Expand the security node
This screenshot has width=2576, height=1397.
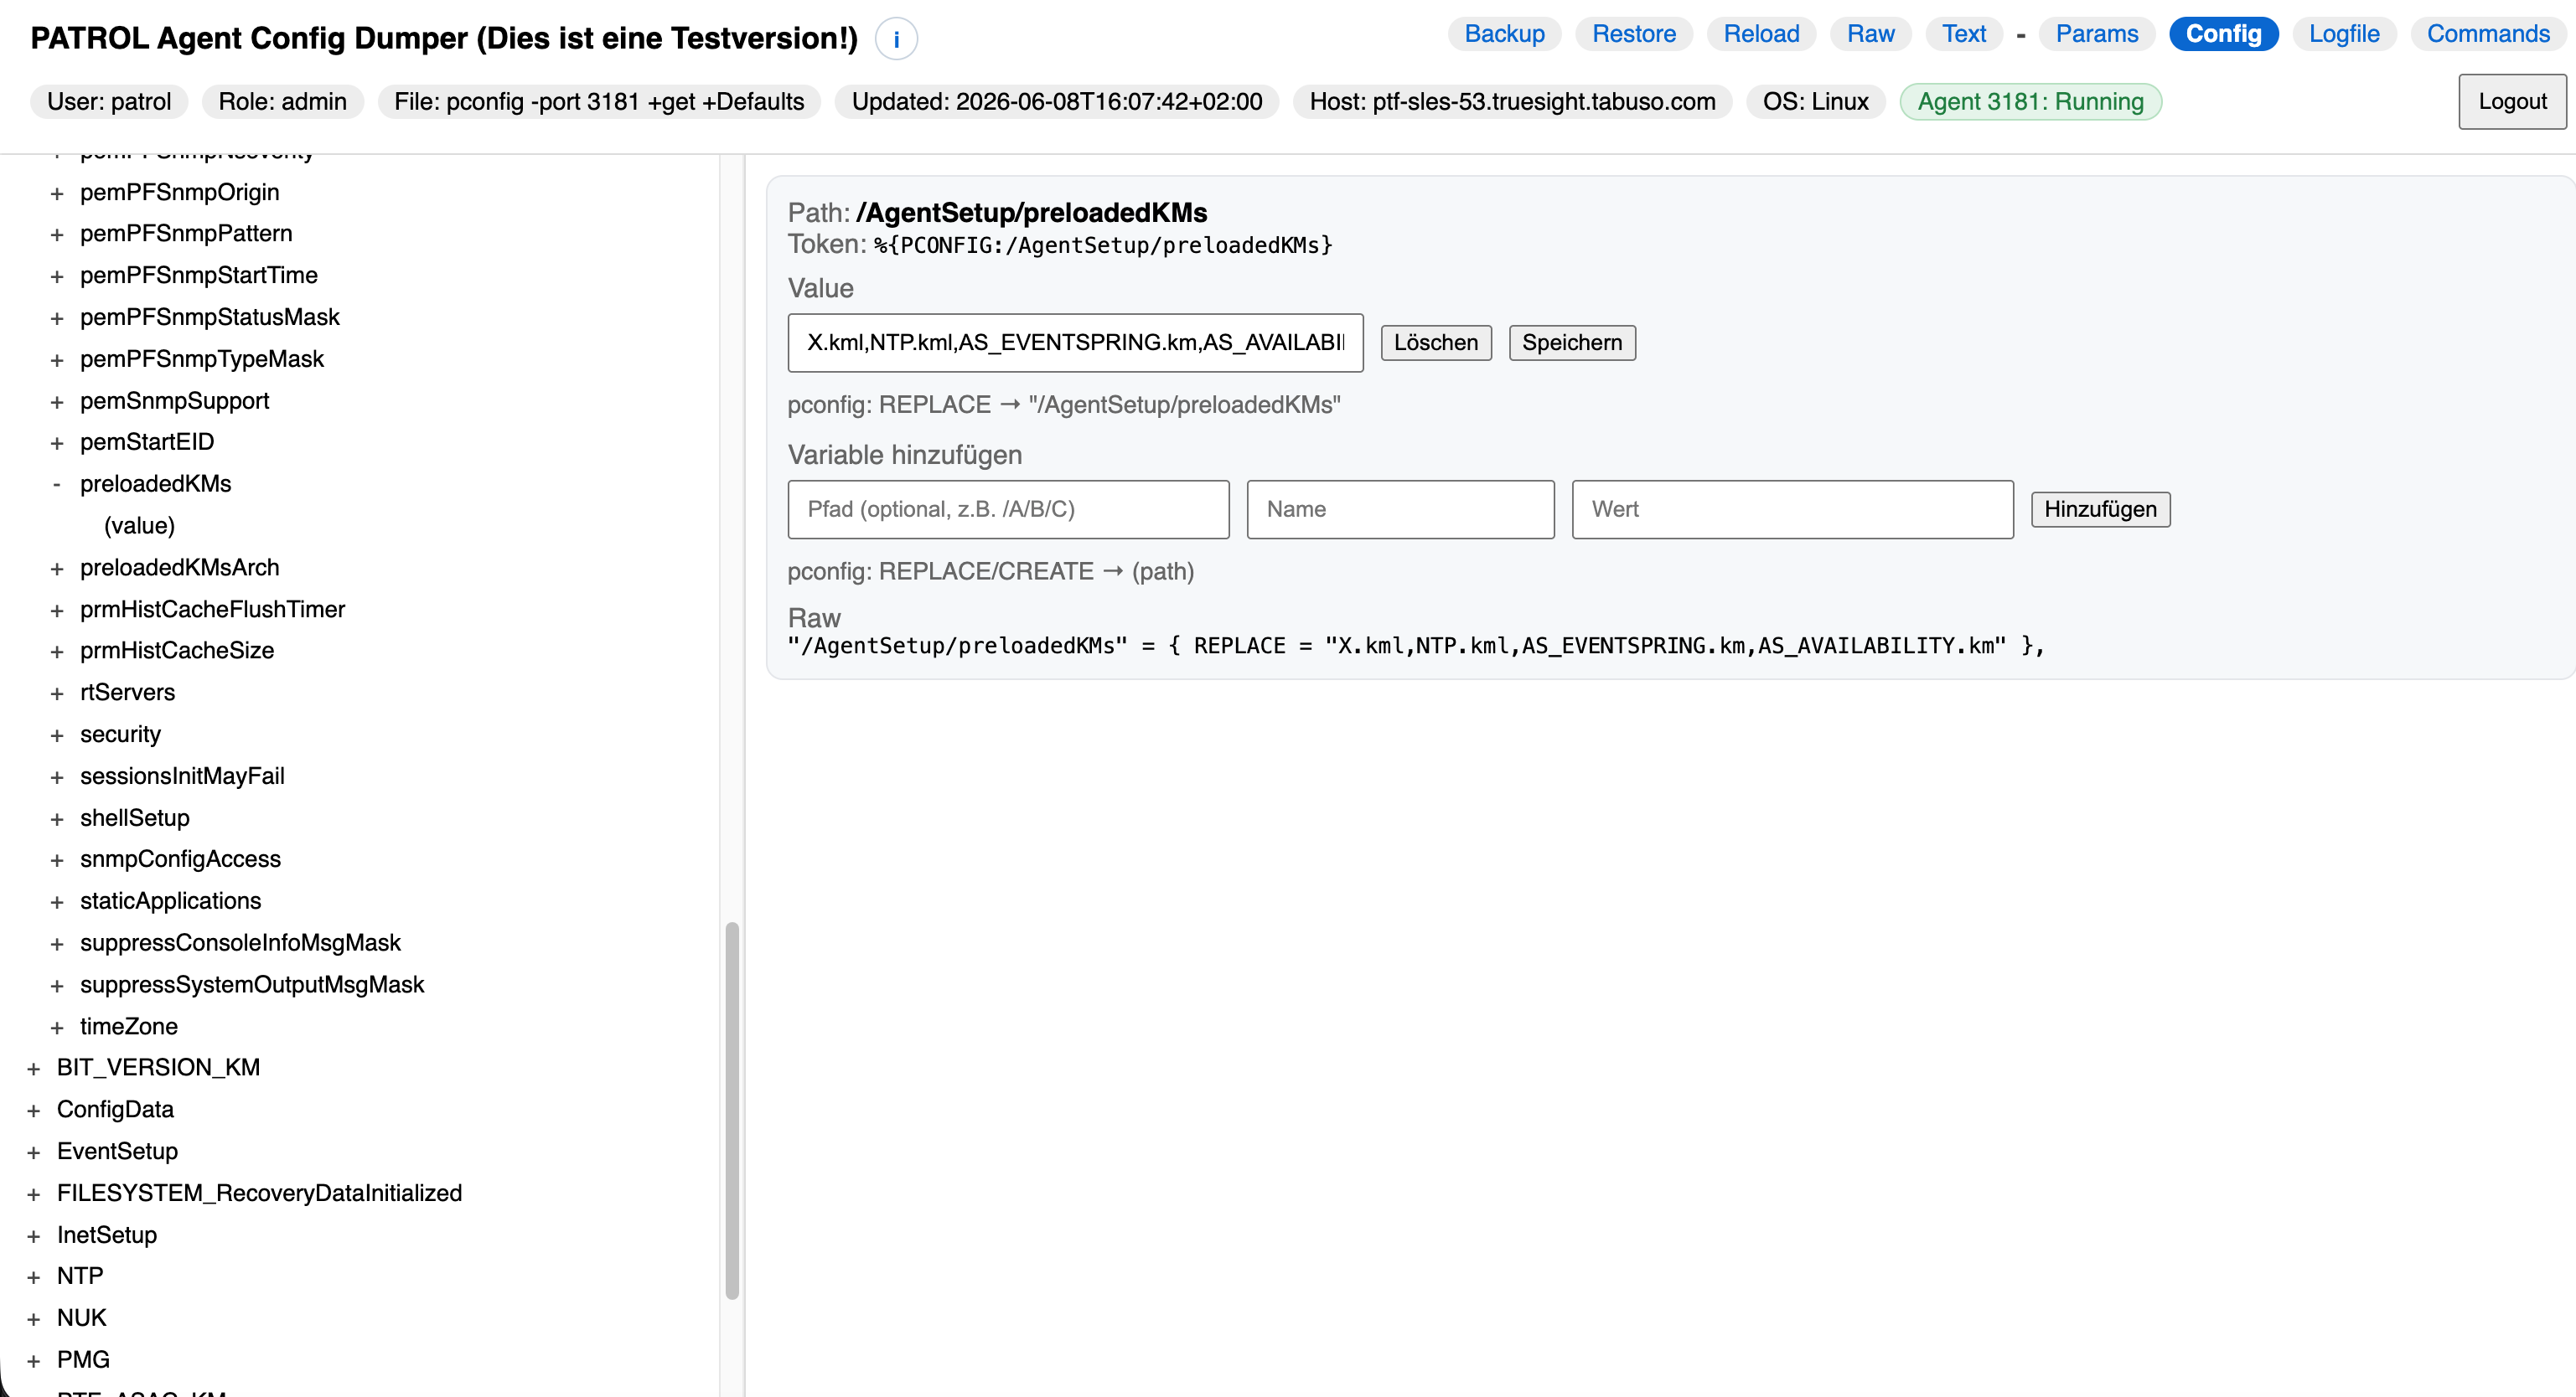tap(57, 736)
